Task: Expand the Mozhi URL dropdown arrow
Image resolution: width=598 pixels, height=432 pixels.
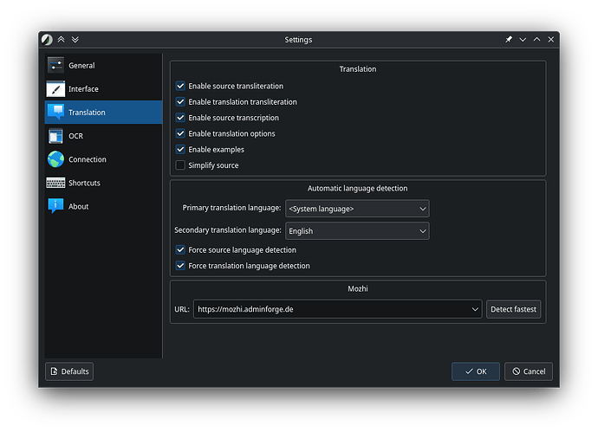Action: [474, 309]
